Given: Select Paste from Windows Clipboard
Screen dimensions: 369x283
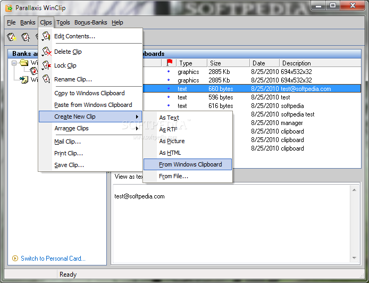Looking at the screenshot, I should (90, 105).
